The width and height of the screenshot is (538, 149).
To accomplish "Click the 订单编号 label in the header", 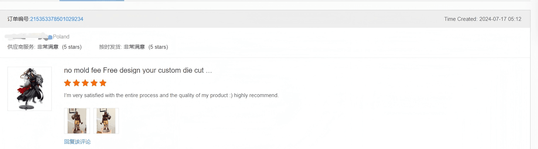I will pyautogui.click(x=18, y=19).
